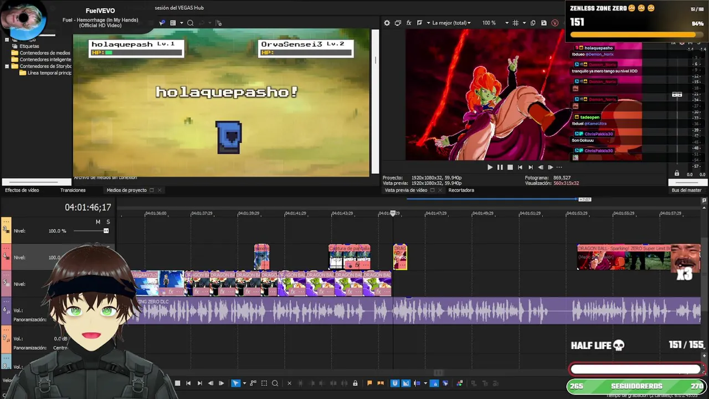This screenshot has width=709, height=399.
Task: Select Normal edit tool arrow
Action: pyautogui.click(x=235, y=383)
